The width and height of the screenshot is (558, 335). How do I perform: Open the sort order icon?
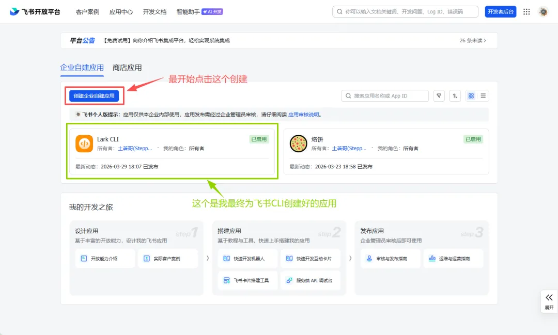(x=455, y=95)
